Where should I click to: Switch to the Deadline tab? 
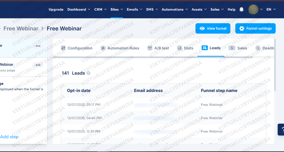pos(265,48)
